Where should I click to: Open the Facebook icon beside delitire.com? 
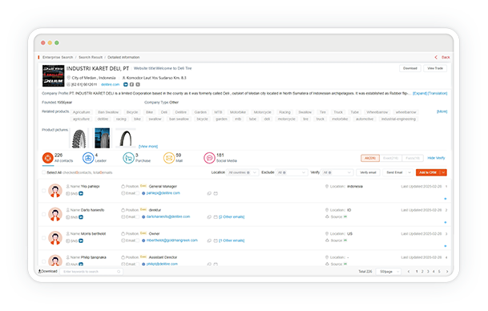click(x=131, y=84)
